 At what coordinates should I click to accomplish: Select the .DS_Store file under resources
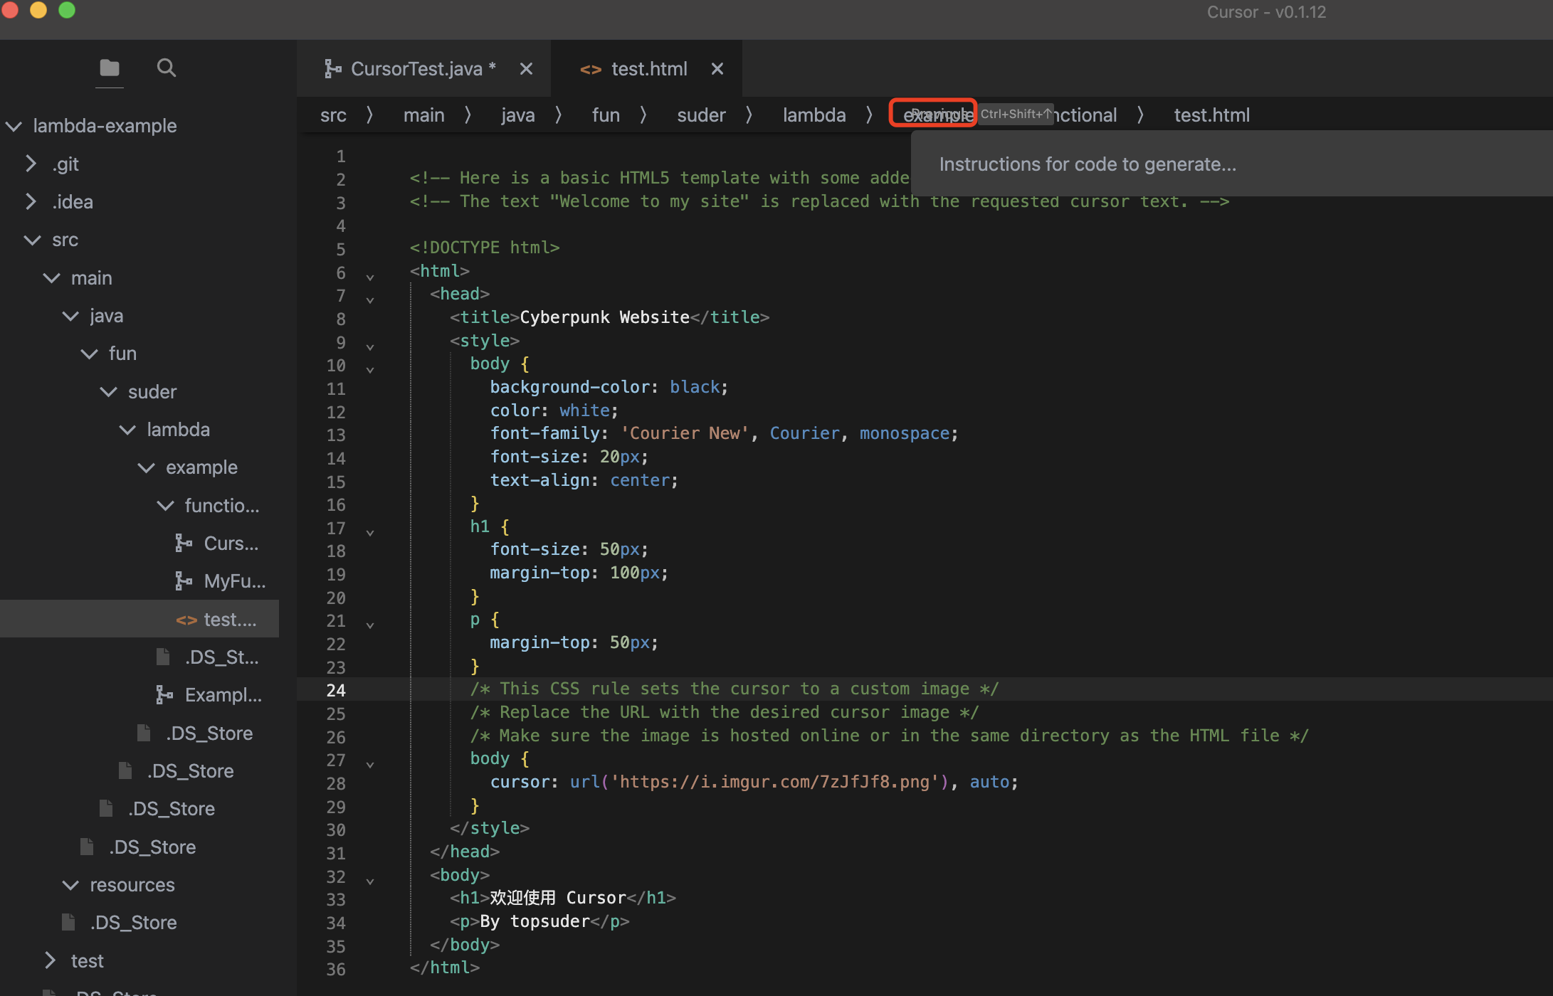[x=134, y=922]
